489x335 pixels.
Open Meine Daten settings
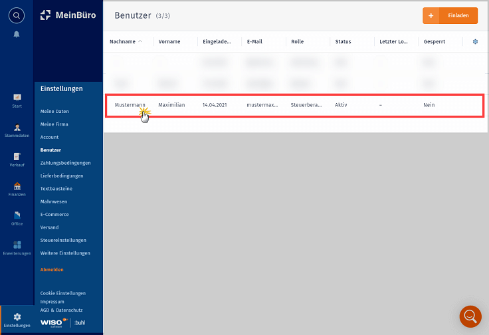click(x=54, y=112)
